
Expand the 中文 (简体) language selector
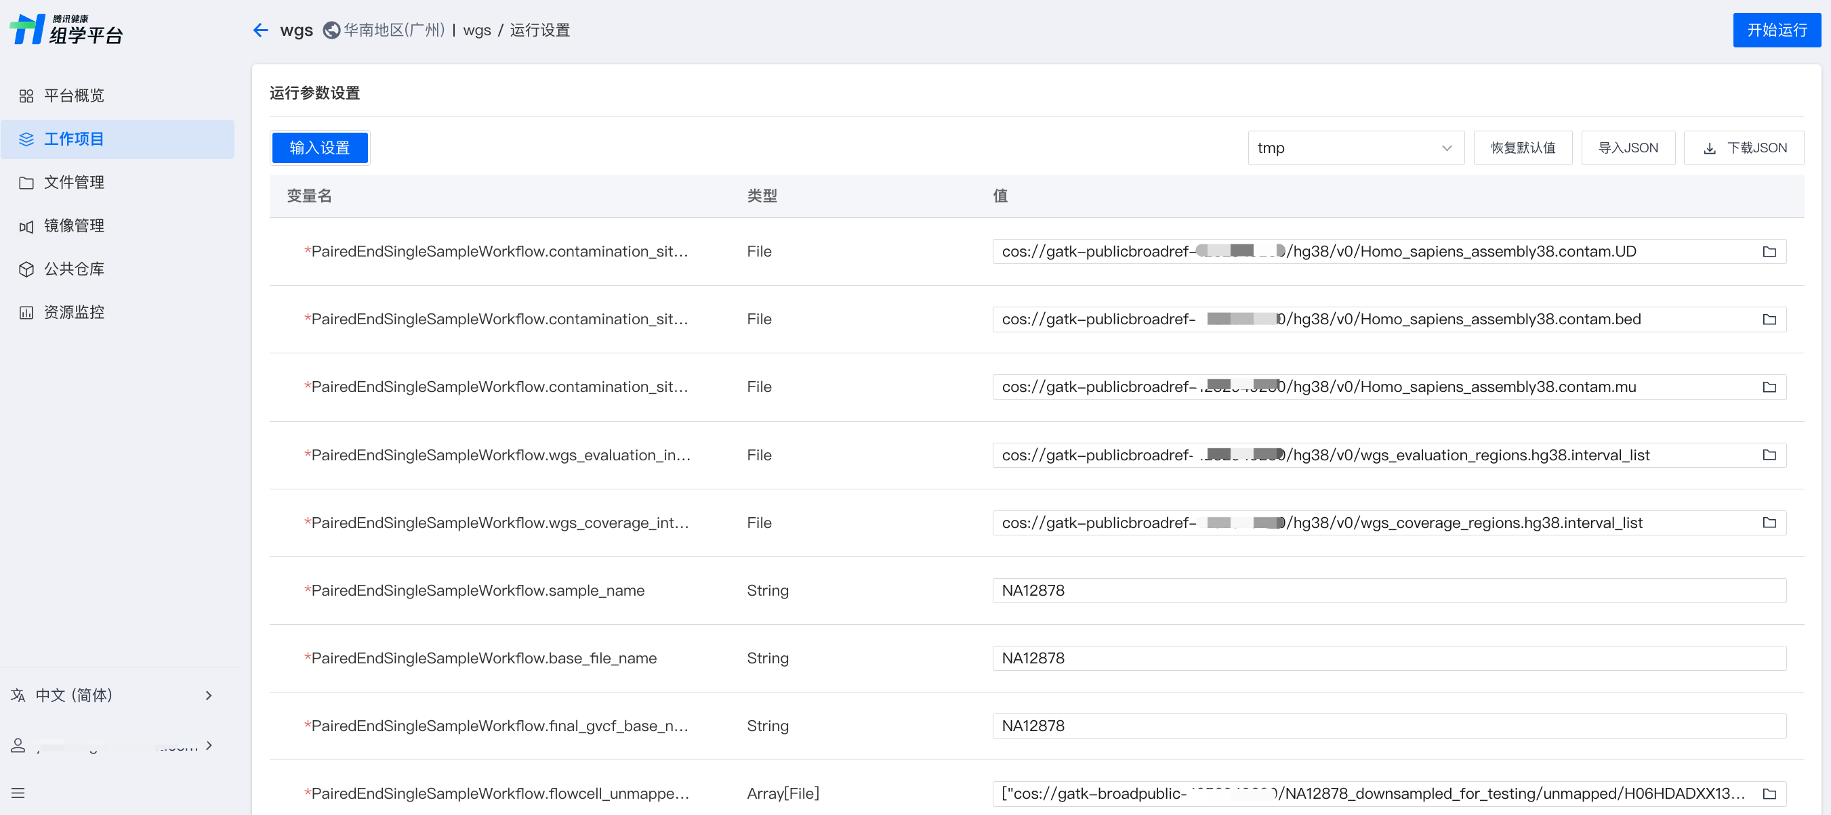[208, 695]
